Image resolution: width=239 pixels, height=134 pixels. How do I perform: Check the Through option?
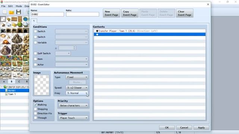(x=35, y=118)
